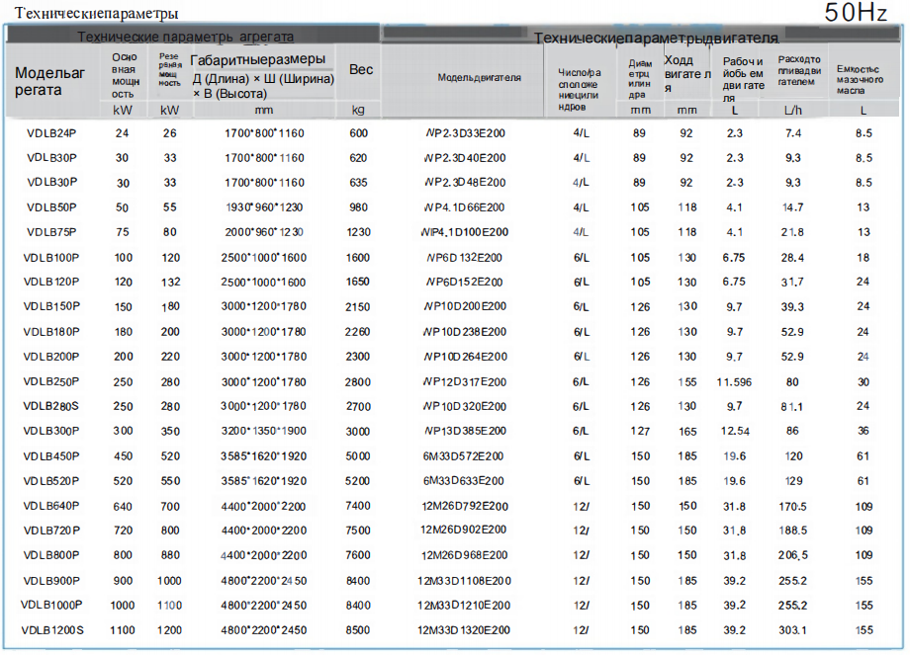This screenshot has width=910, height=655.
Task: Select the 12.54 displacement value
Action: pyautogui.click(x=734, y=431)
